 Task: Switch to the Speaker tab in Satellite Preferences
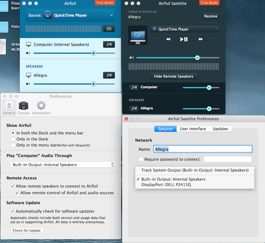[x=165, y=129]
